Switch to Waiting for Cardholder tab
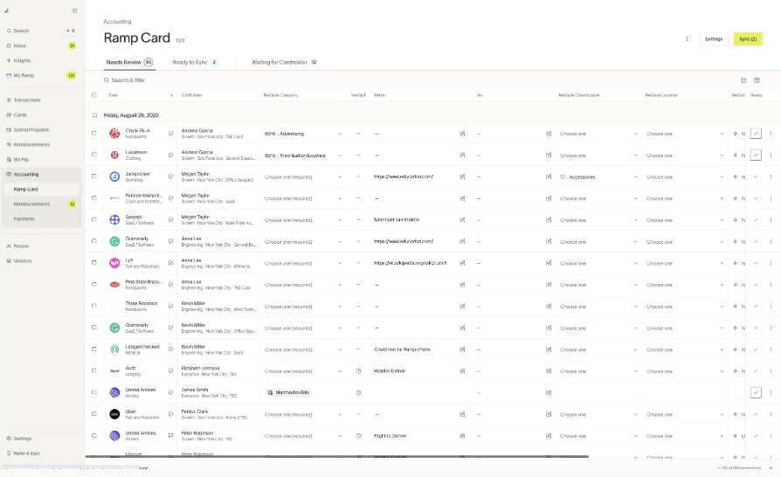Image resolution: width=781 pixels, height=477 pixels. [285, 62]
